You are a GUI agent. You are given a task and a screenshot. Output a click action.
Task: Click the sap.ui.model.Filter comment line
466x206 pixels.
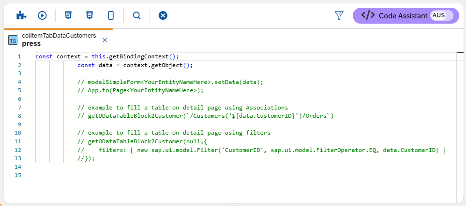261,150
